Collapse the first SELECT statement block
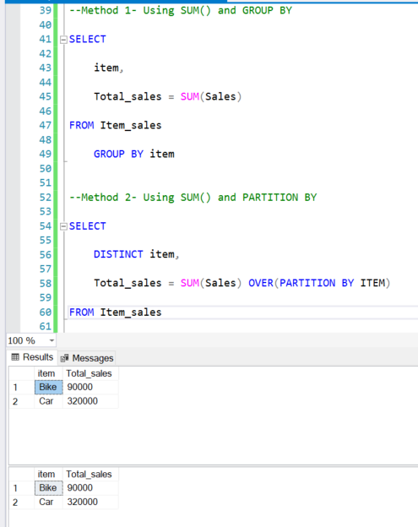418x527 pixels. [63, 40]
